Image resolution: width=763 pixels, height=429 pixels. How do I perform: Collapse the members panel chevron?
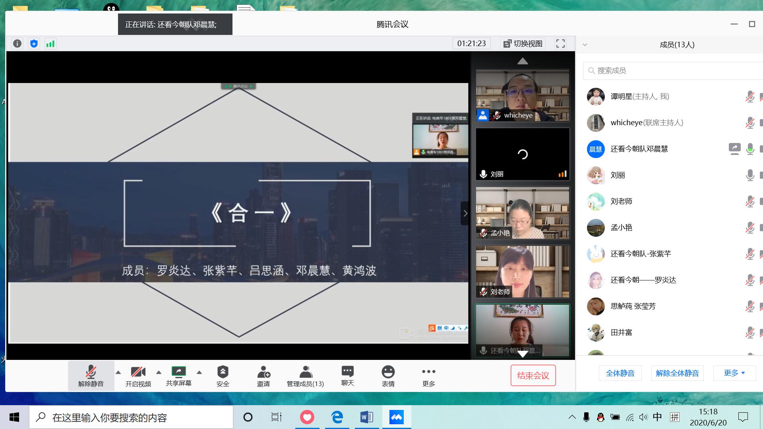tap(585, 45)
